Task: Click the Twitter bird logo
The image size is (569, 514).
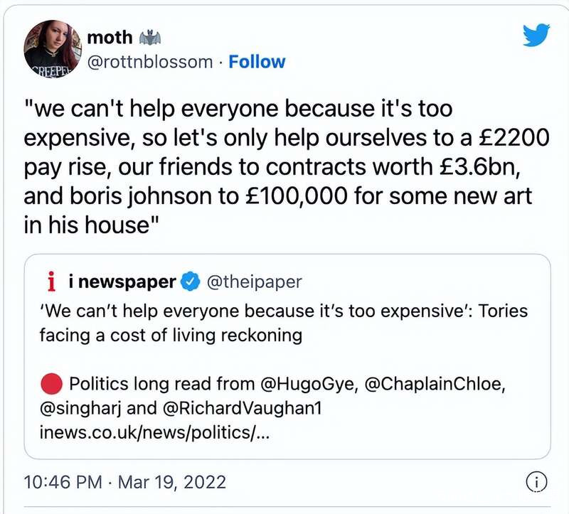Action: pos(536,35)
